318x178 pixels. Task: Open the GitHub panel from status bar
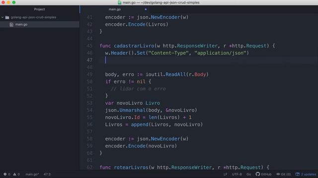click(263, 174)
